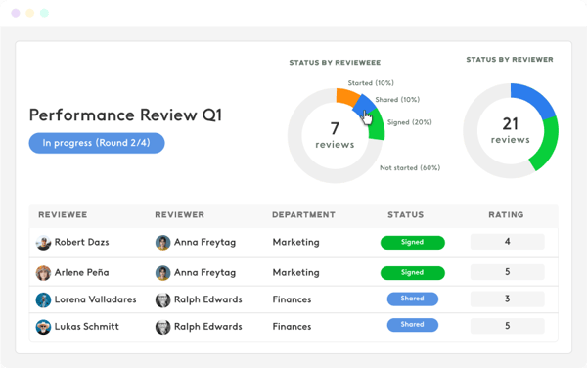The width and height of the screenshot is (587, 368).
Task: Click the Performance Review Q1 title
Action: [126, 115]
